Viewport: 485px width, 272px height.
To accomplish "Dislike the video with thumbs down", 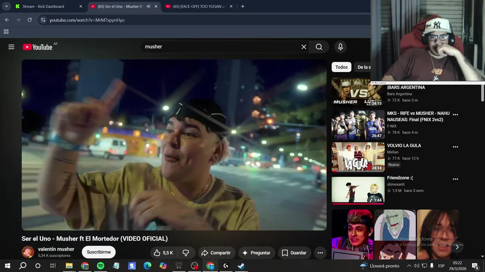I will (186, 253).
